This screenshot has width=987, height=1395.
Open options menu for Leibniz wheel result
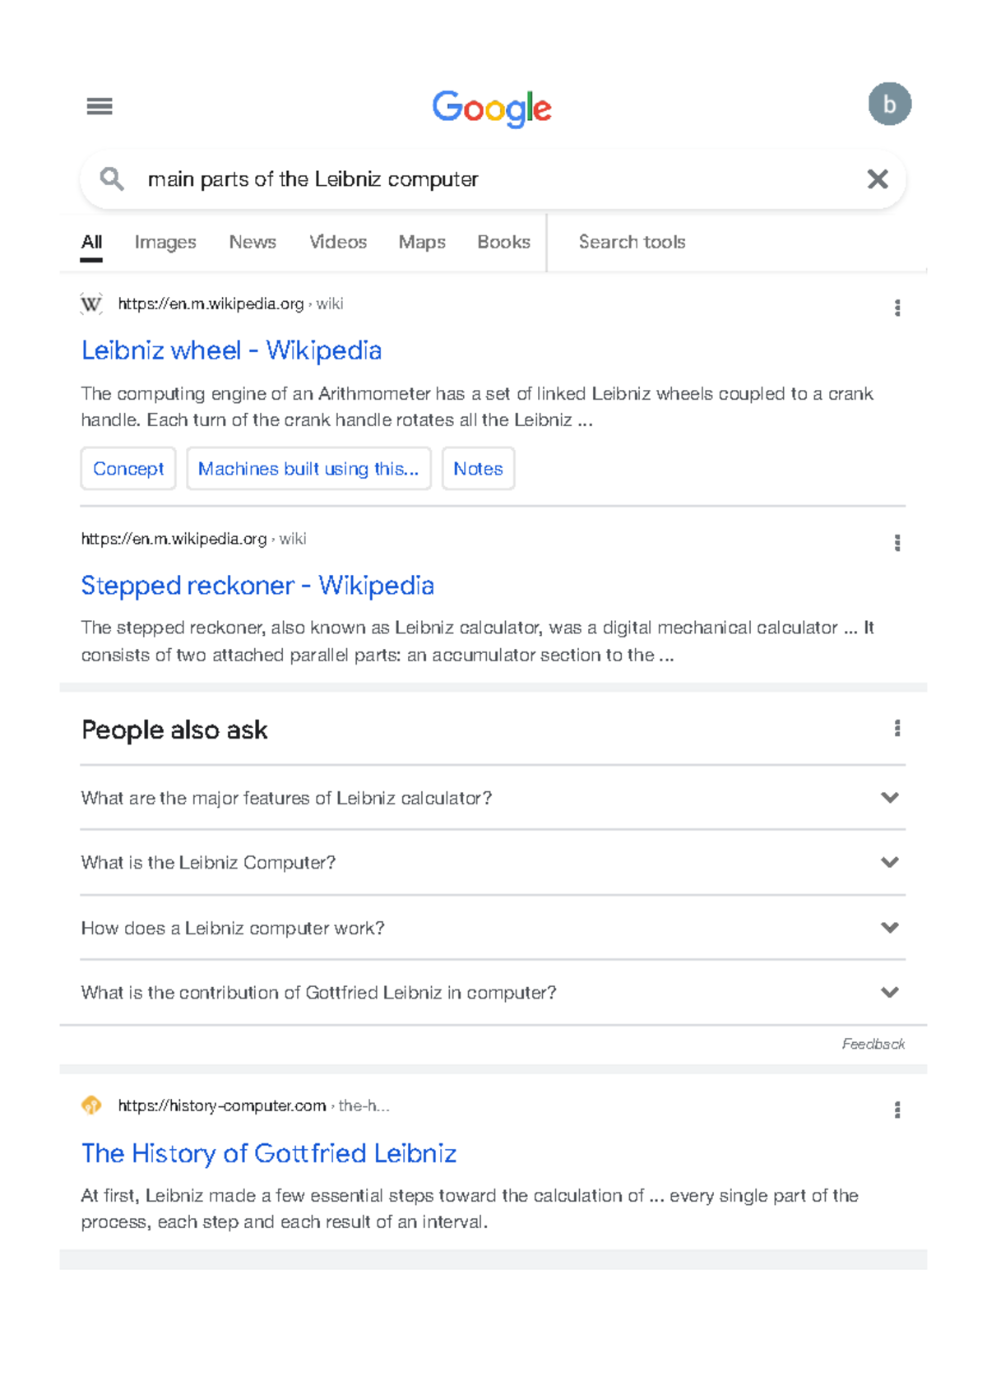click(897, 308)
